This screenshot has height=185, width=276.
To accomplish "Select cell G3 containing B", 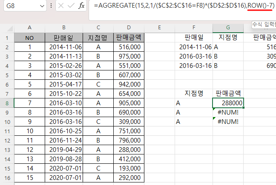I will (228, 56).
